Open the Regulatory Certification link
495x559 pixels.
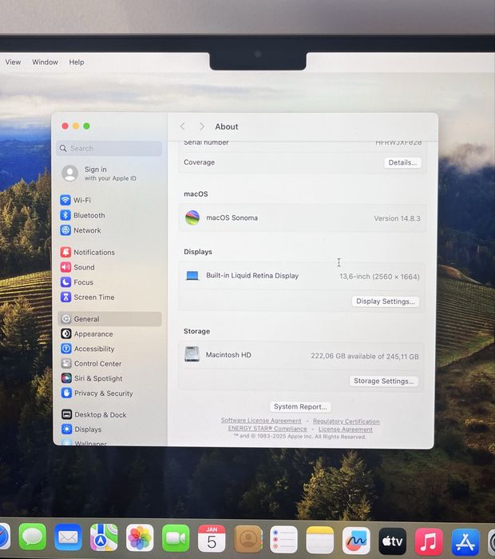tap(346, 421)
